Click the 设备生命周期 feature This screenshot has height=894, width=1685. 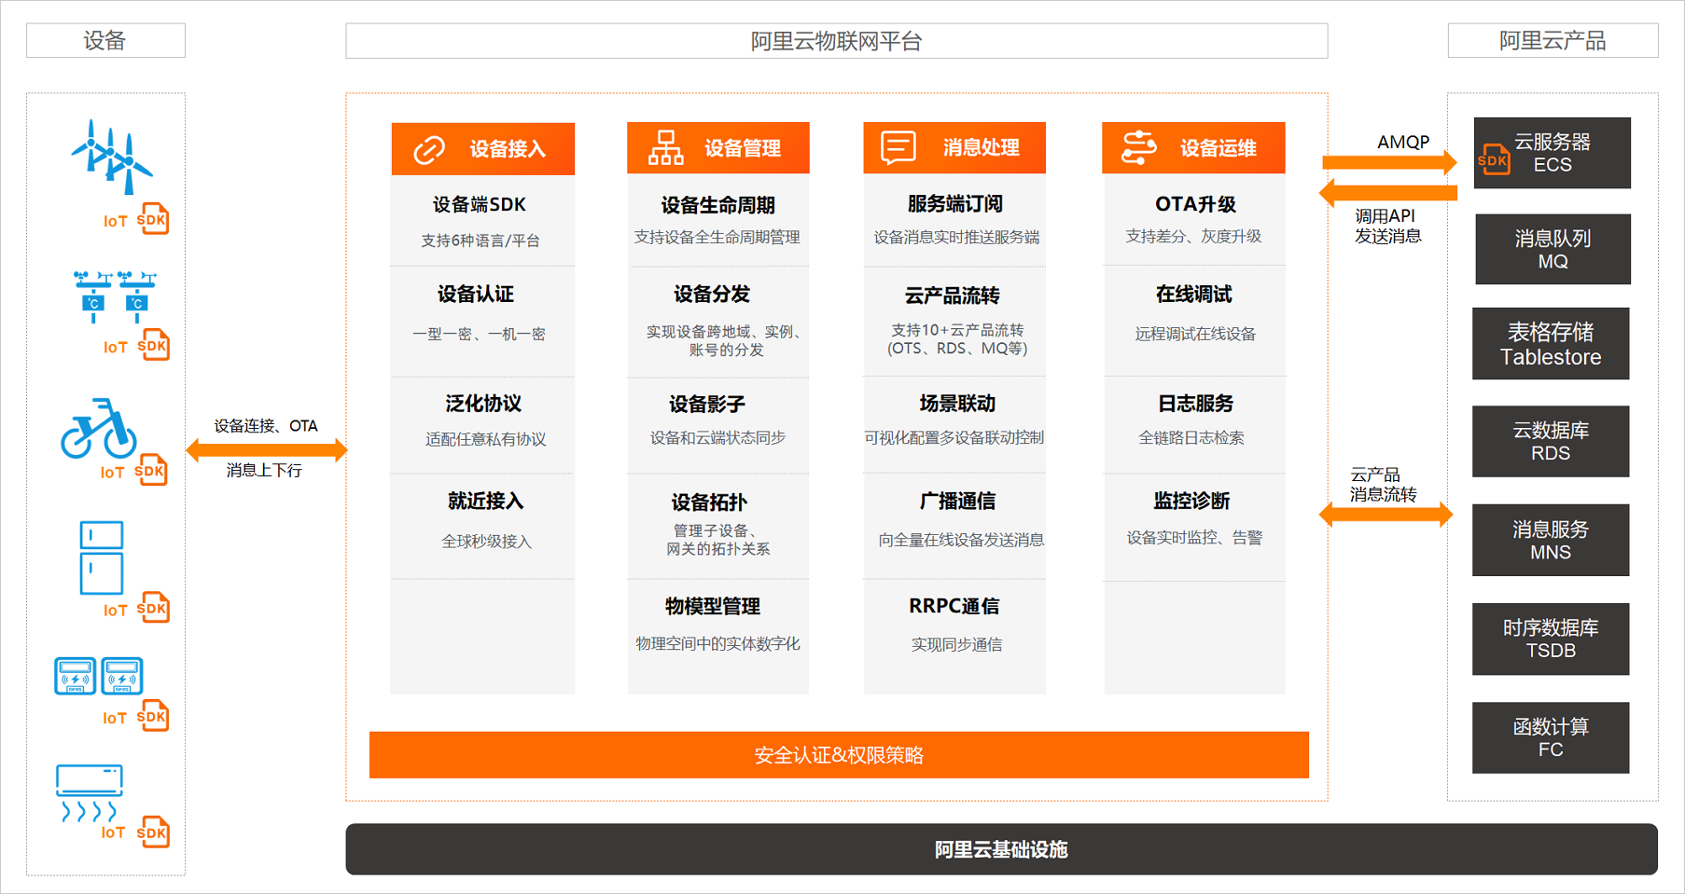pos(717,205)
